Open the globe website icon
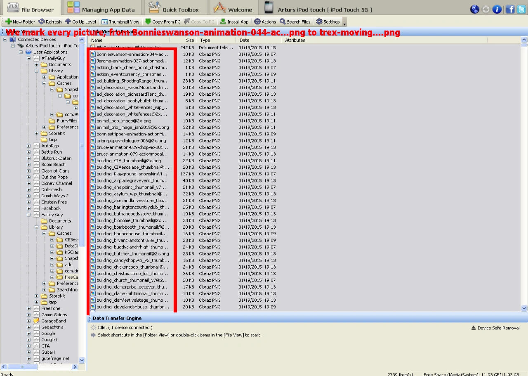The width and height of the screenshot is (528, 376). coord(474,9)
